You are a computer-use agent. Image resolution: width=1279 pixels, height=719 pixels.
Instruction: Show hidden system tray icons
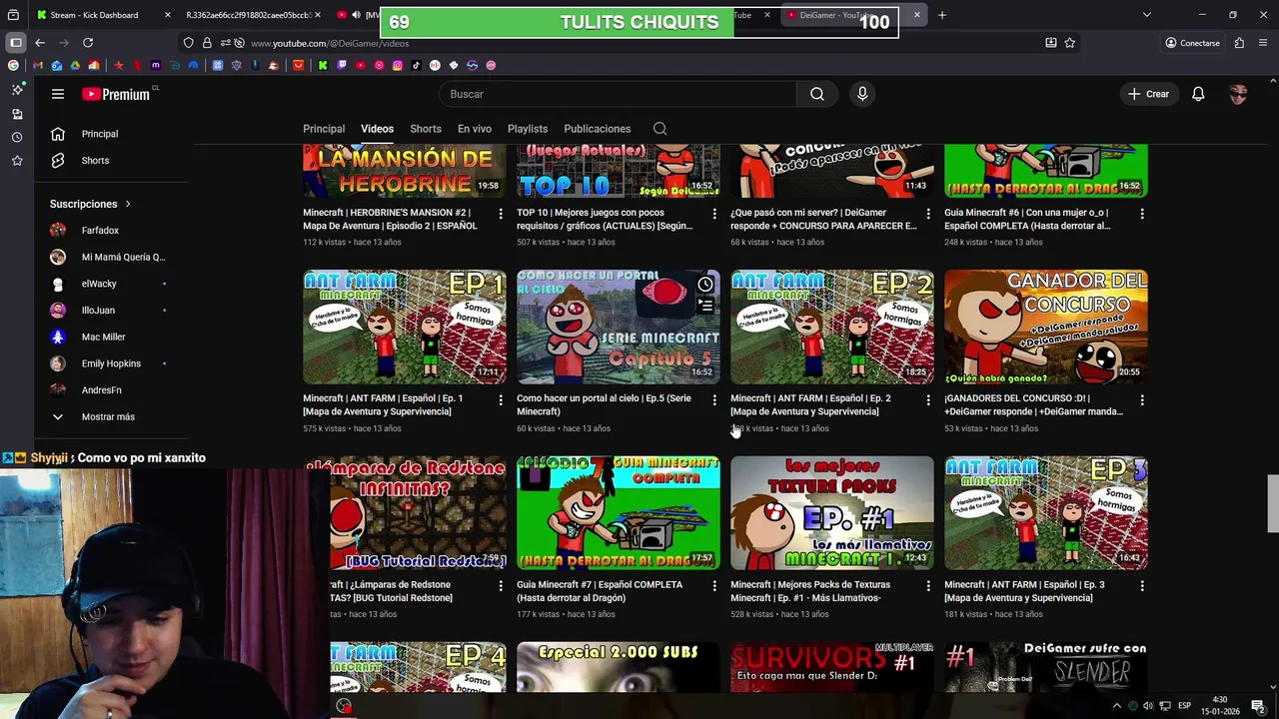point(1117,706)
